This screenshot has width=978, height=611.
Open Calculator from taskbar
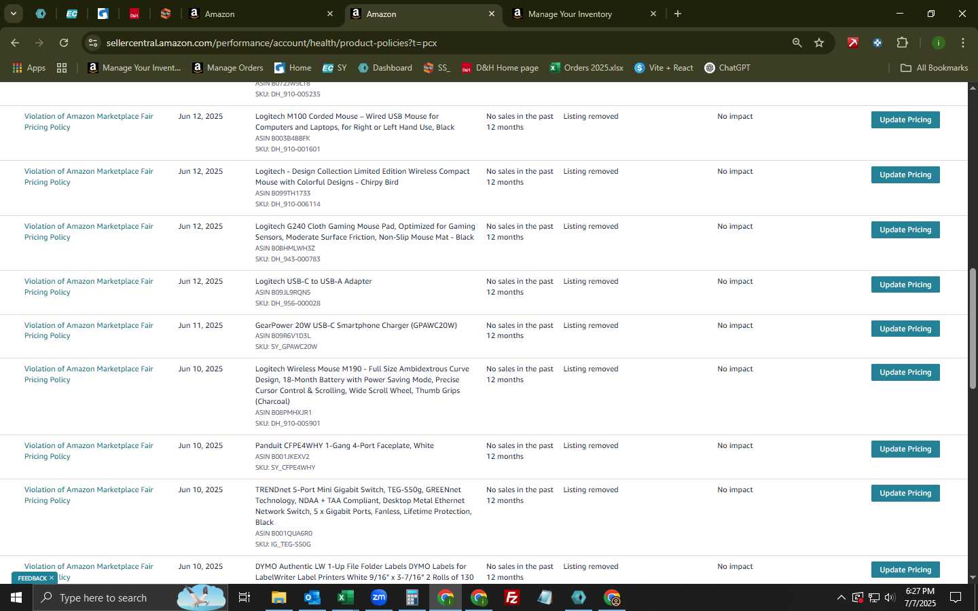pos(412,597)
